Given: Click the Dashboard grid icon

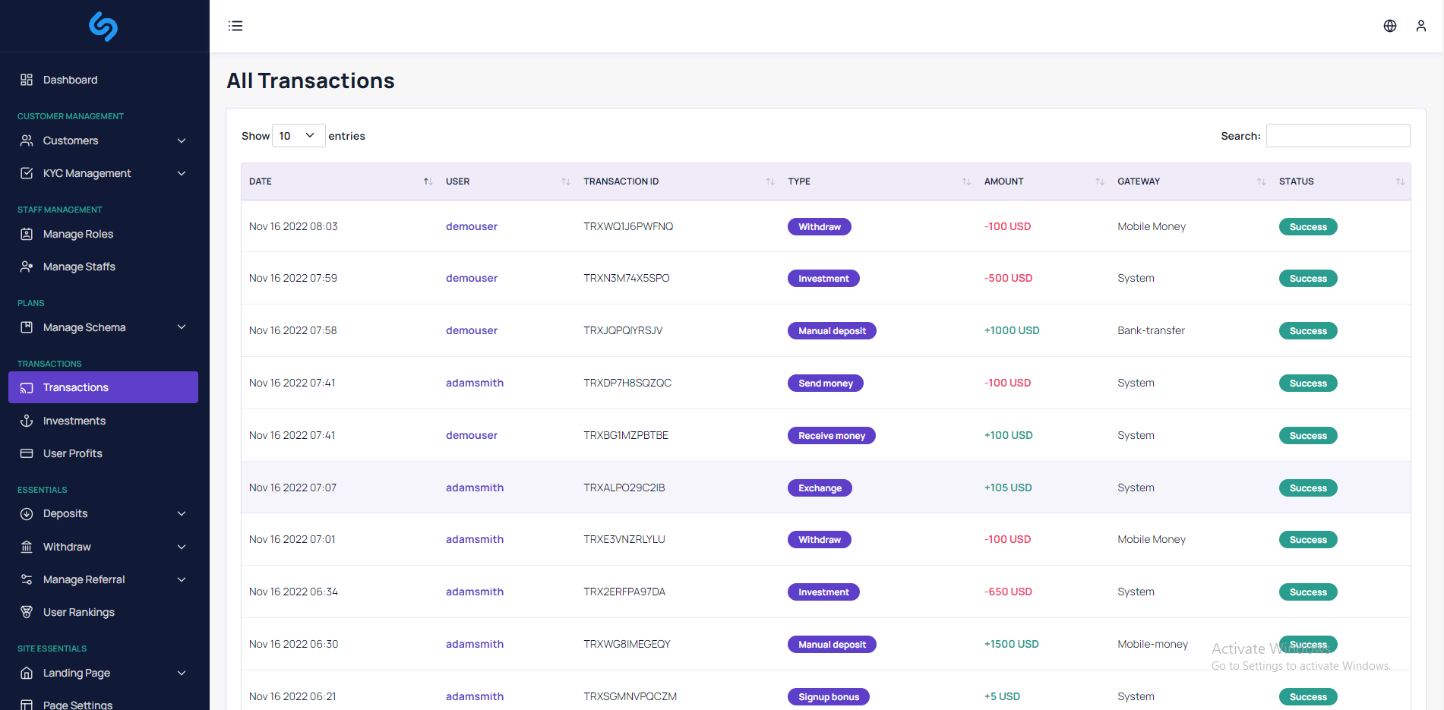Looking at the screenshot, I should click(27, 80).
